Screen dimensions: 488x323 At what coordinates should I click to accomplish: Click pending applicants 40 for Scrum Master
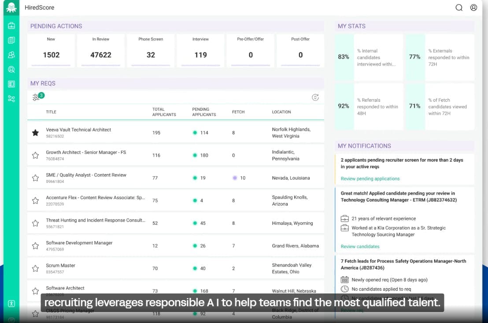[203, 268]
